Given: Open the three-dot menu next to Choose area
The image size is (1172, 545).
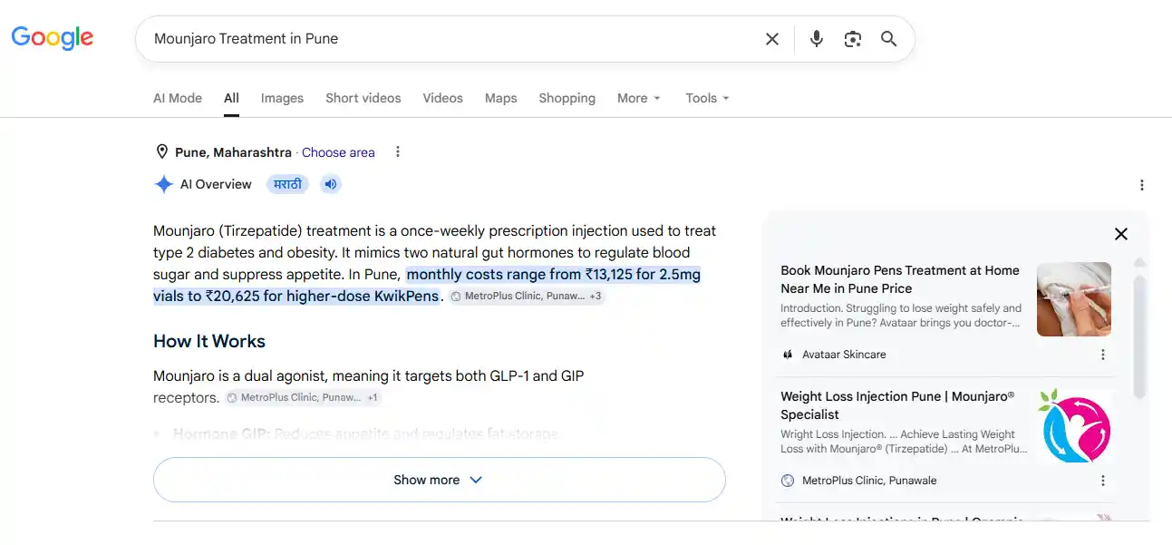Looking at the screenshot, I should [x=397, y=152].
